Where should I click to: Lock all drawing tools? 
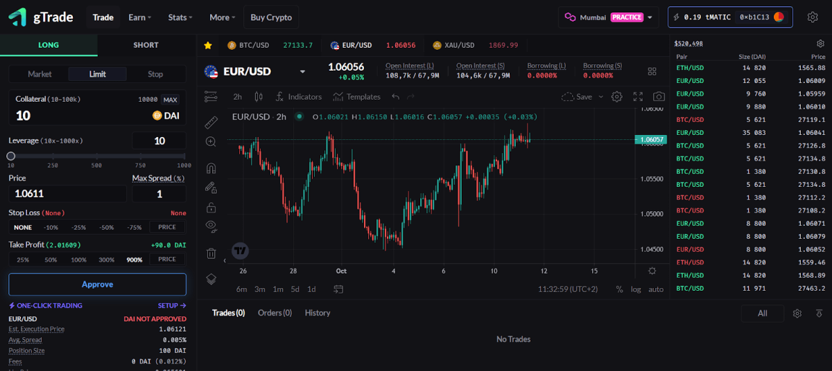coord(211,207)
